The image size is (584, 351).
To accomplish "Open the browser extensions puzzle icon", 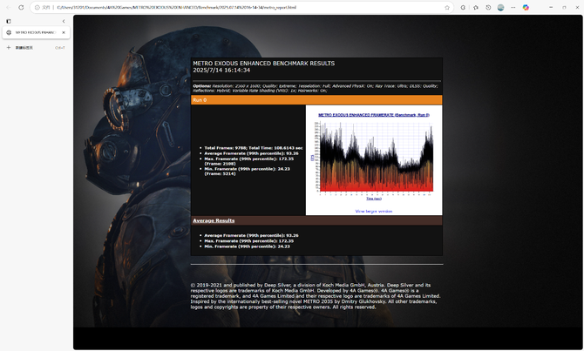I will click(476, 8).
